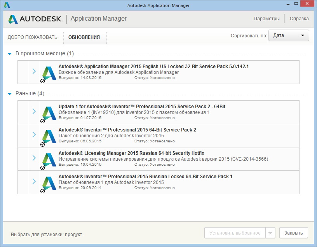Click the Autodesk logo in the header
317x247 pixels.
click(x=35, y=19)
